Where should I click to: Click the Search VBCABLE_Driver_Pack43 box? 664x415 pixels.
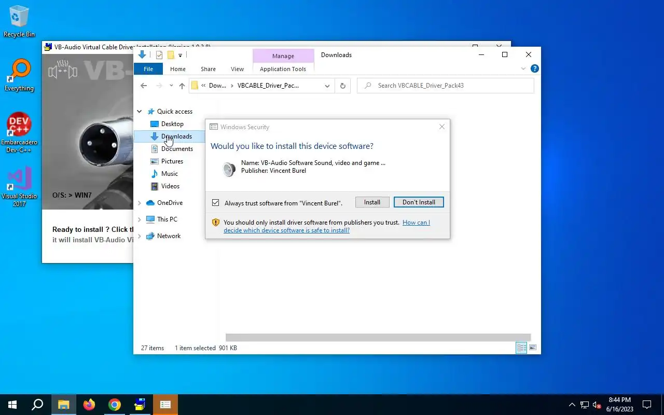(446, 86)
